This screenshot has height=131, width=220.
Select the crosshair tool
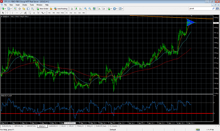point(7,13)
